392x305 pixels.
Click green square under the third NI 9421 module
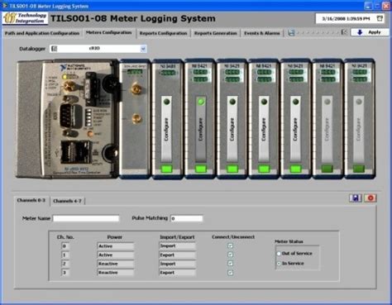(264, 169)
